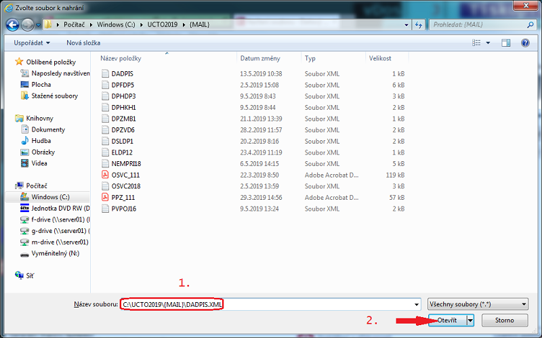Select the DPZVD6 file name
The height and width of the screenshot is (338, 542).
(x=123, y=130)
